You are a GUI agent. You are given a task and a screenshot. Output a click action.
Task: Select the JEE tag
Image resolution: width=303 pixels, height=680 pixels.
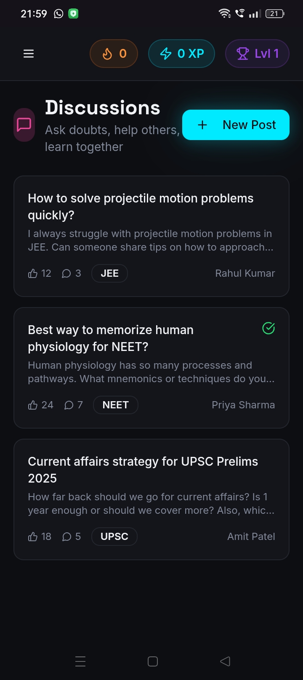109,273
